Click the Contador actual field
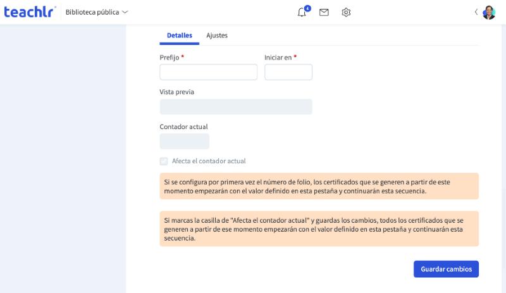This screenshot has width=506, height=293. coord(184,141)
